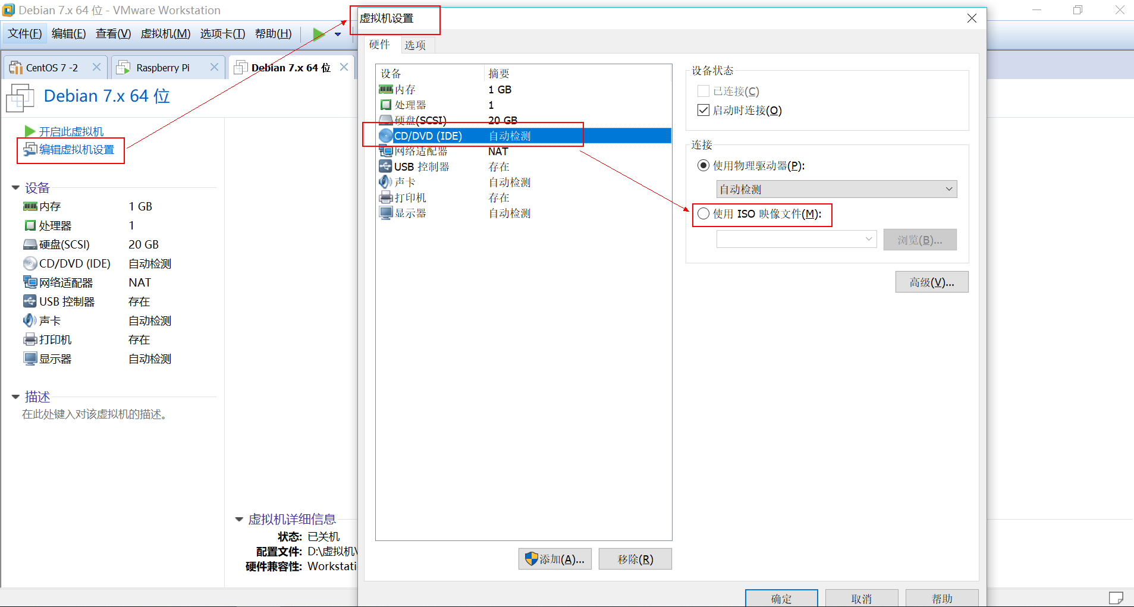Image resolution: width=1134 pixels, height=607 pixels.
Task: Click 硬盘(SCSI) disk icon in main window list
Action: click(30, 244)
